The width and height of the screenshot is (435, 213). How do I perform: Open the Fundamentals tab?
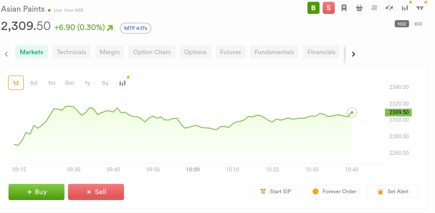[x=274, y=52]
